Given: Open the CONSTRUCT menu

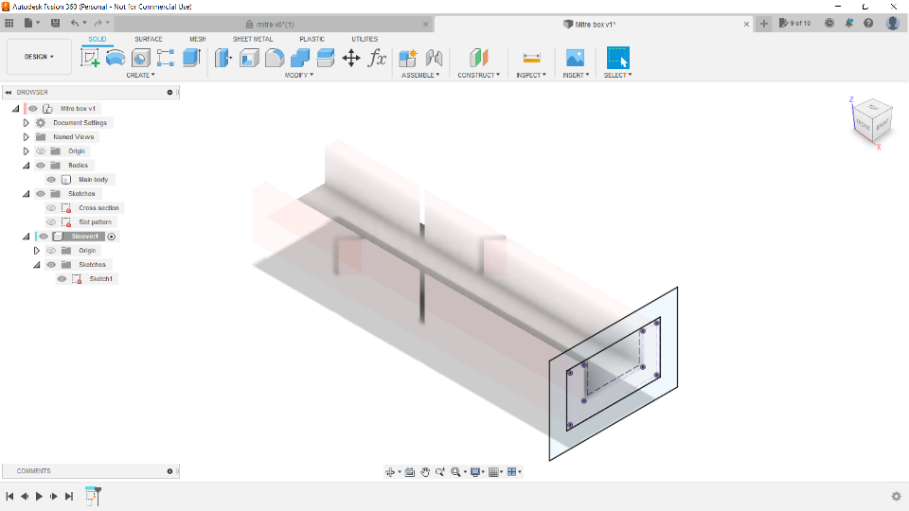Looking at the screenshot, I should click(478, 75).
